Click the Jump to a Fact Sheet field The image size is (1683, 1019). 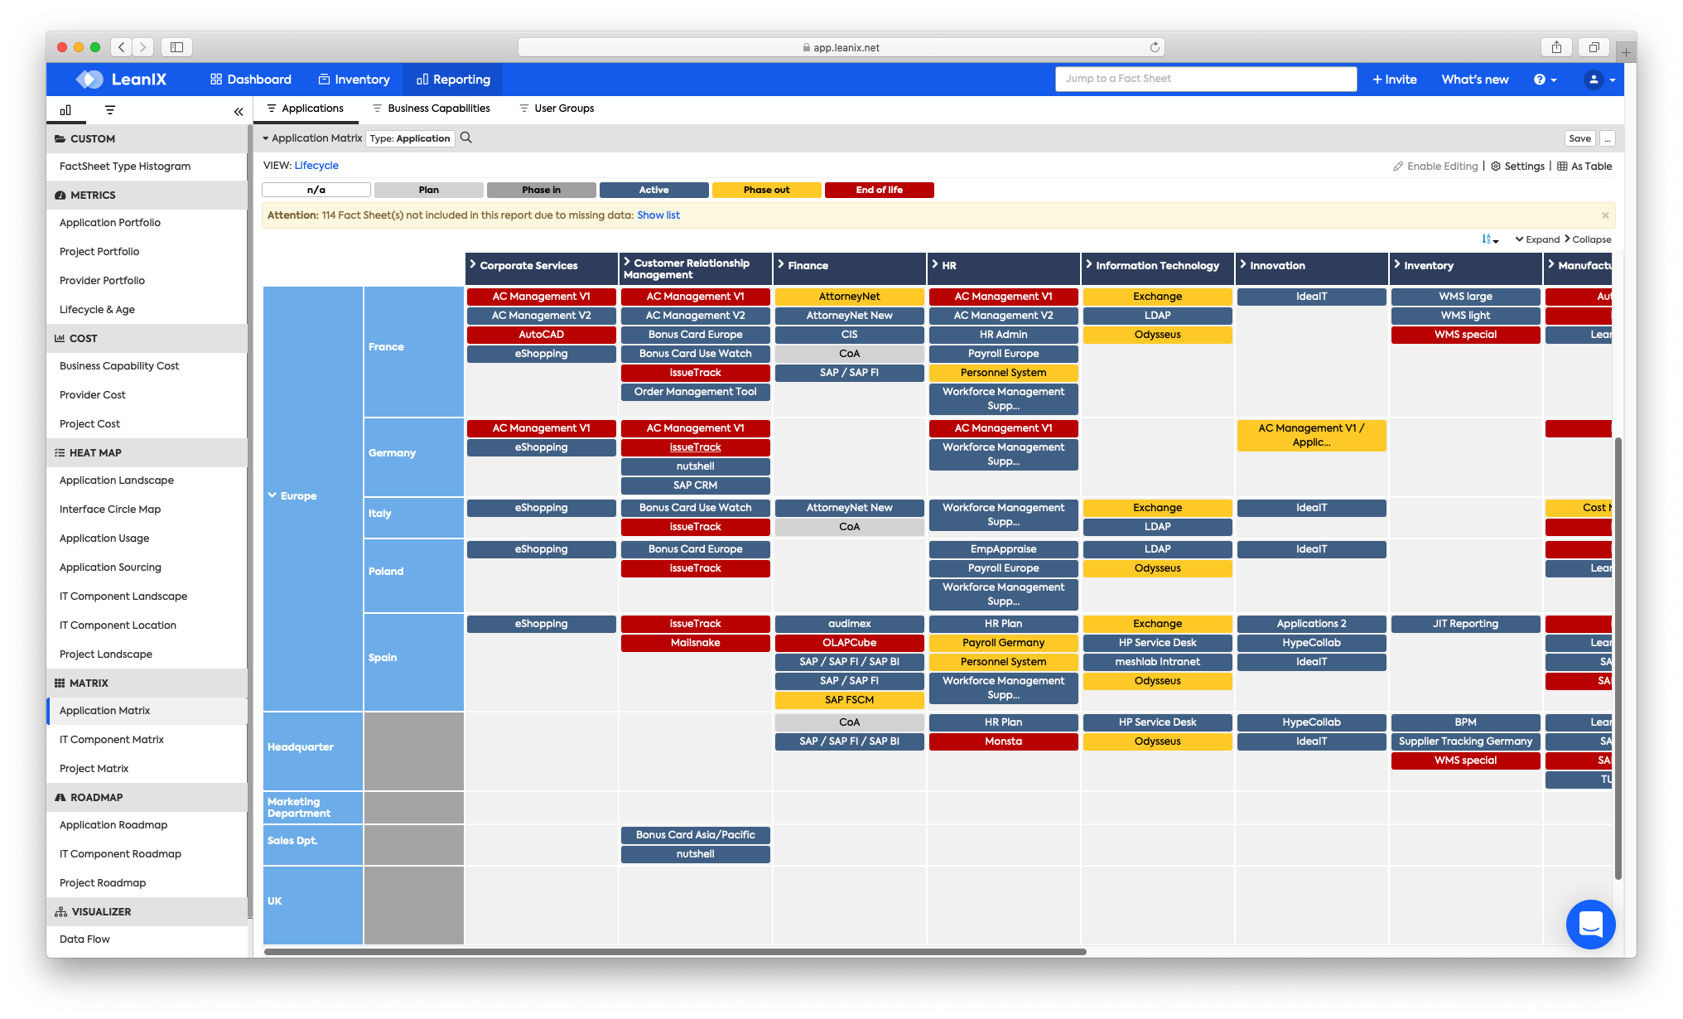(1206, 79)
